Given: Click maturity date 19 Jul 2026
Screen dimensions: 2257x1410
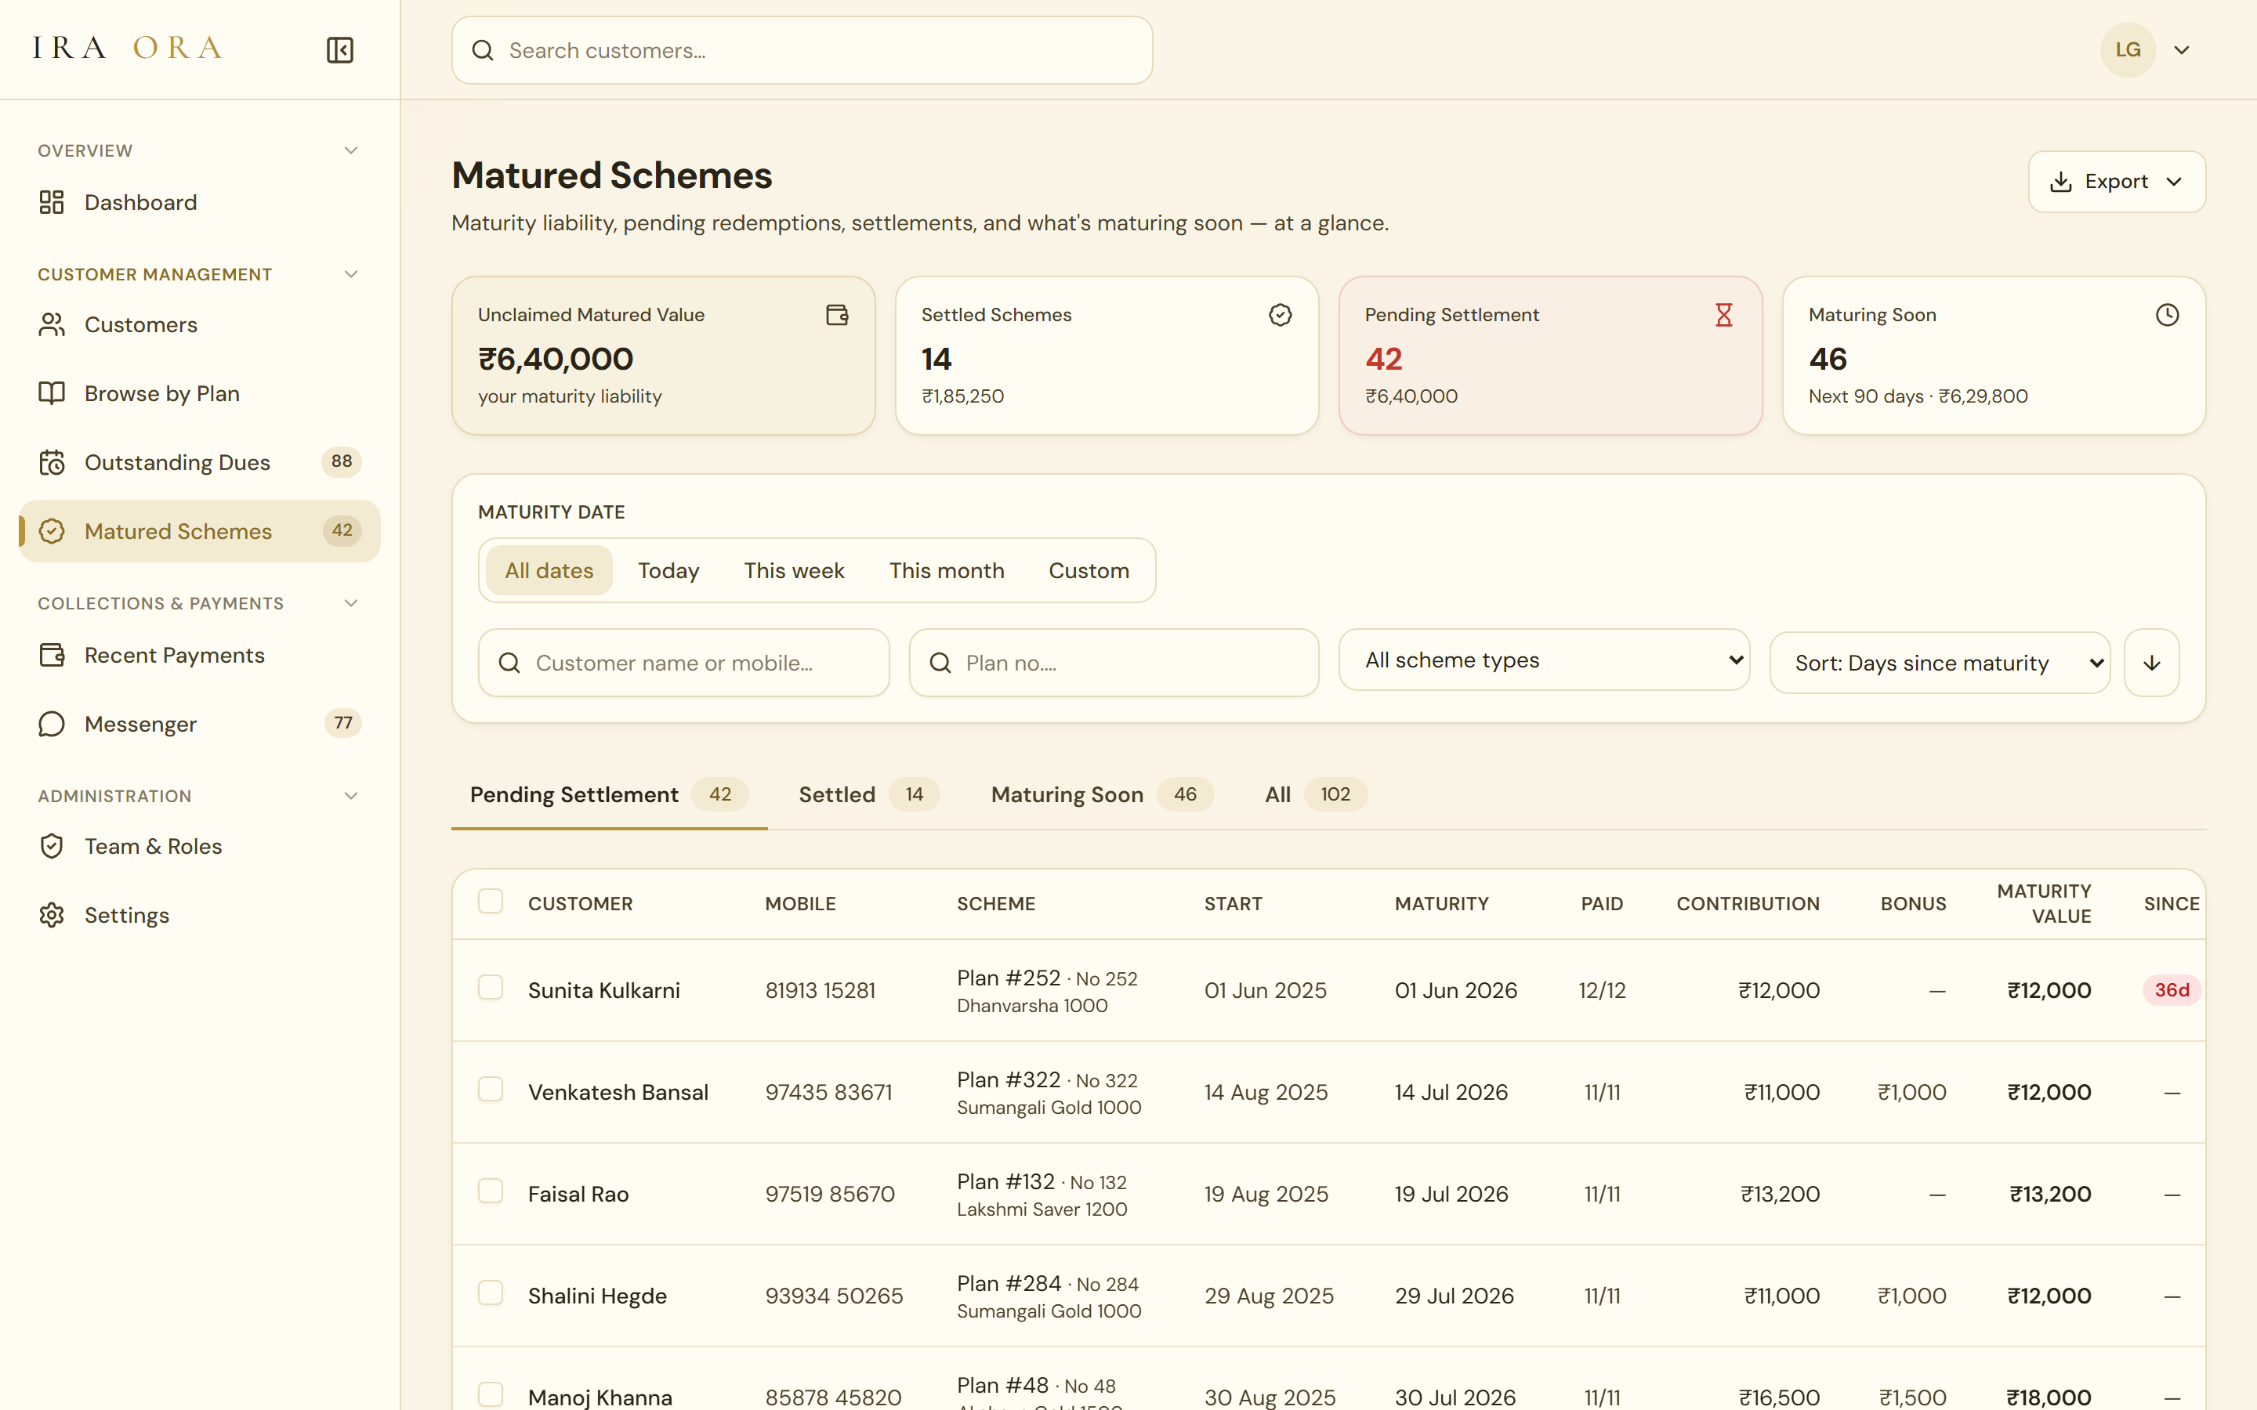Looking at the screenshot, I should pos(1451,1194).
